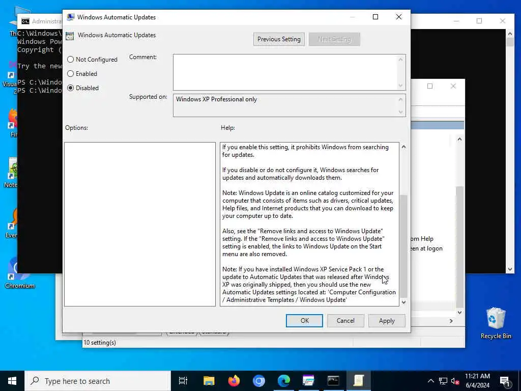Click the Help pane scroll down arrow
The width and height of the screenshot is (521, 391).
tap(403, 302)
